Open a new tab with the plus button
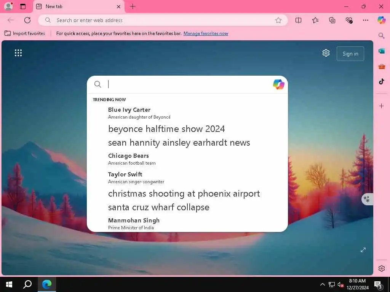The width and height of the screenshot is (390, 292). click(x=133, y=6)
